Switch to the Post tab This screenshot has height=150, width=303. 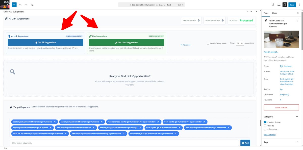coord(266,13)
